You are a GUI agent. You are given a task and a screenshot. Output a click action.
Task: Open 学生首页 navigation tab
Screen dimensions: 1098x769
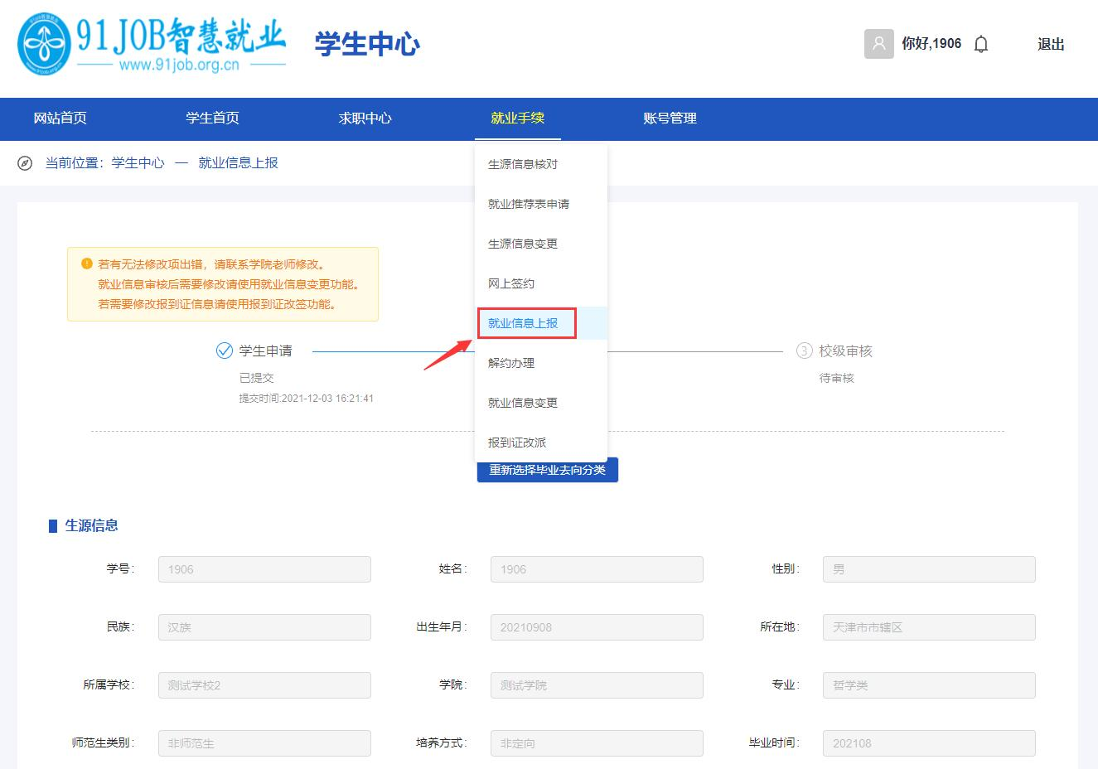pyautogui.click(x=212, y=118)
